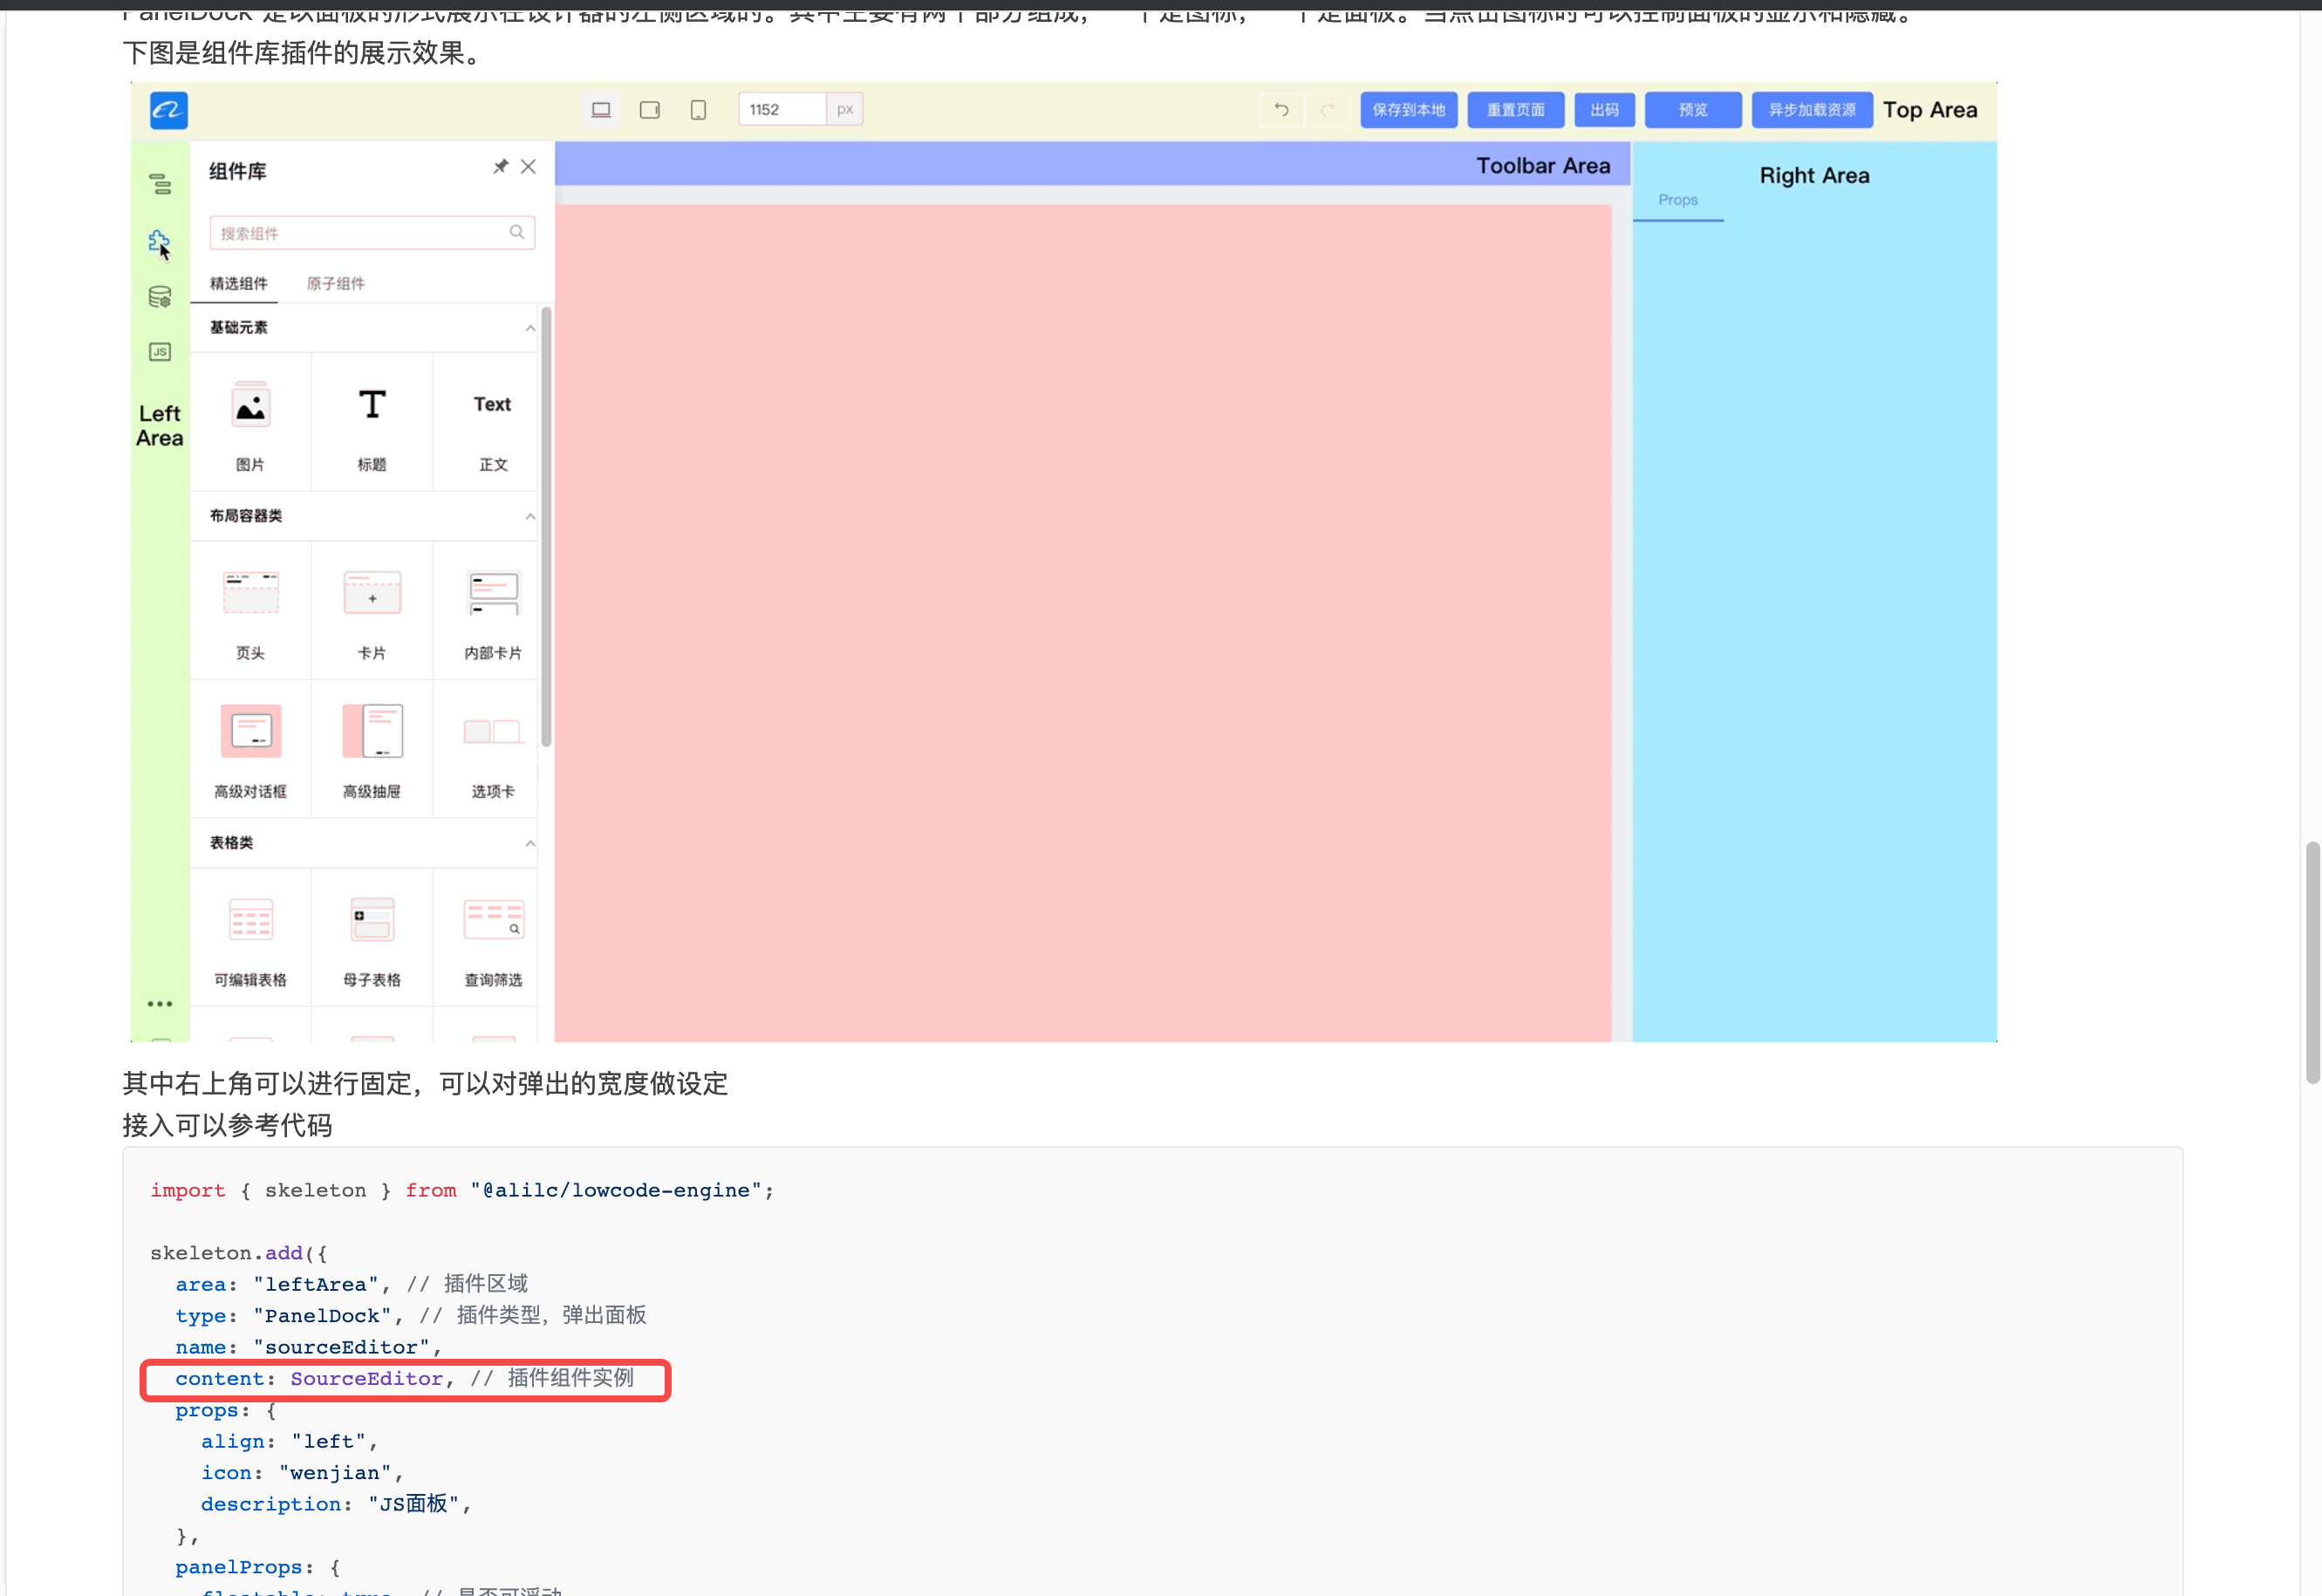This screenshot has width=2322, height=1596.
Task: Click the 保存到本地 button
Action: (x=1408, y=110)
